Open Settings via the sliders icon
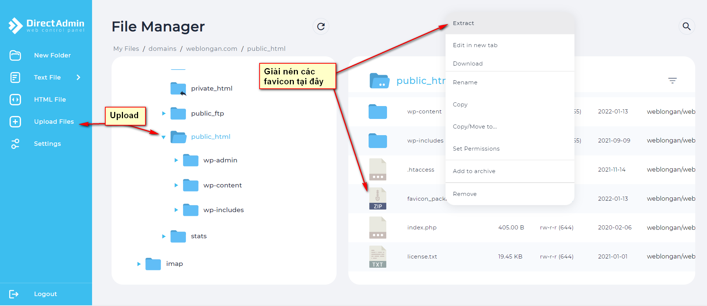This screenshot has width=707, height=306. pos(15,144)
